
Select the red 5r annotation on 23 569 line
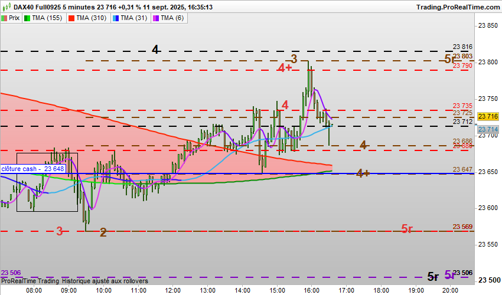pyautogui.click(x=407, y=229)
